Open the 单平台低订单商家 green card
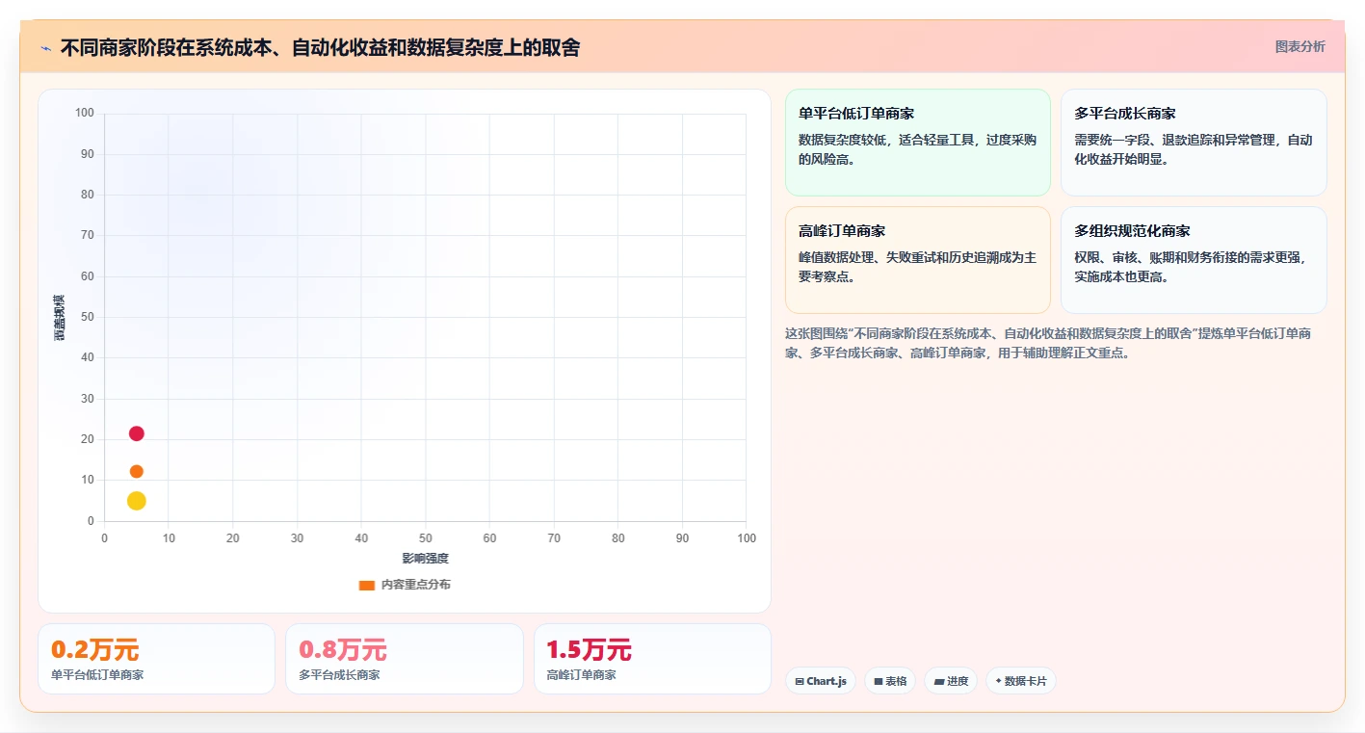The height and width of the screenshot is (733, 1365). pos(917,143)
